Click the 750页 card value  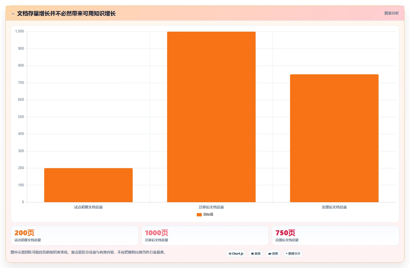point(285,233)
